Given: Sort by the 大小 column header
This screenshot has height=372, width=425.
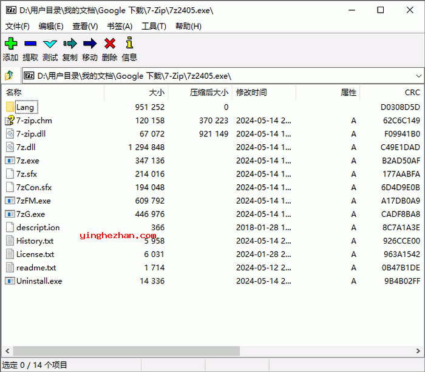Looking at the screenshot, I should click(x=136, y=93).
